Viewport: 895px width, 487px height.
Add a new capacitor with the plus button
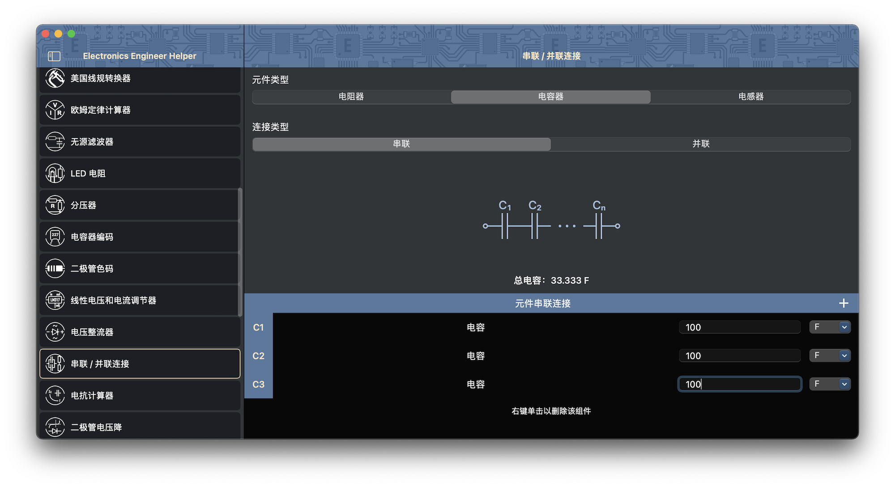(x=843, y=303)
